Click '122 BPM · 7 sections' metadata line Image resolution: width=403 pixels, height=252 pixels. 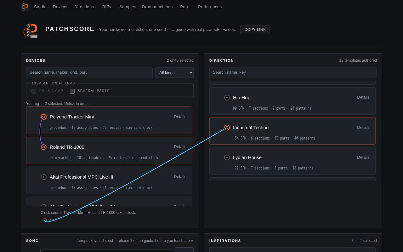[x=273, y=168]
